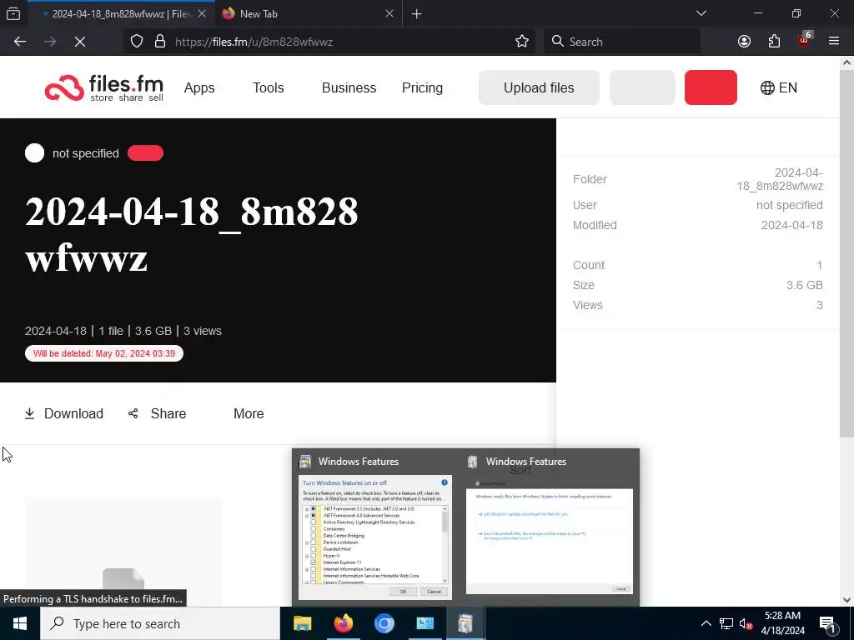Open the tracking protection shield icon
This screenshot has height=640, width=854.
(x=137, y=42)
